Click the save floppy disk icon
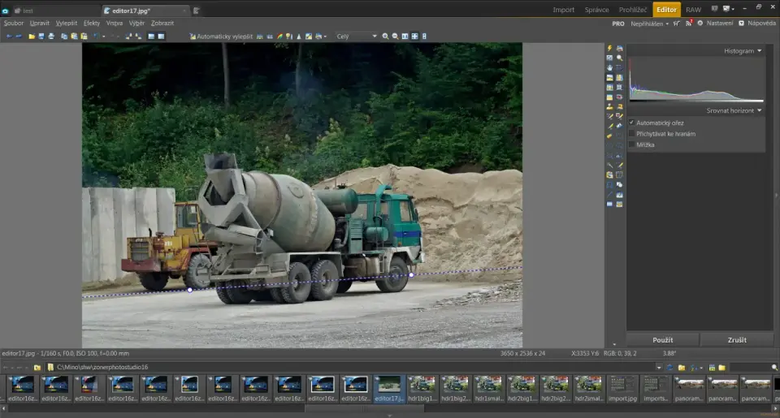 tap(41, 37)
